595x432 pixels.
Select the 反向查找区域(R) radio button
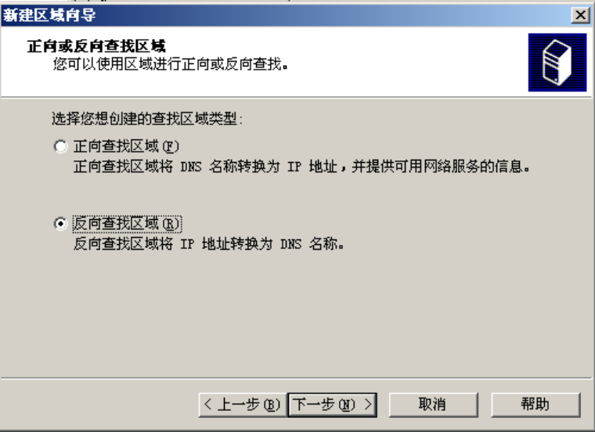(60, 223)
